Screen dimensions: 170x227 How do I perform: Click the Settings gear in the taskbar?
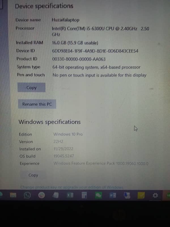155,196
